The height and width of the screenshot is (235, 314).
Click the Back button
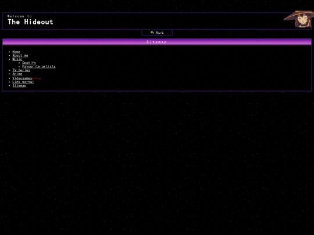pos(157,32)
